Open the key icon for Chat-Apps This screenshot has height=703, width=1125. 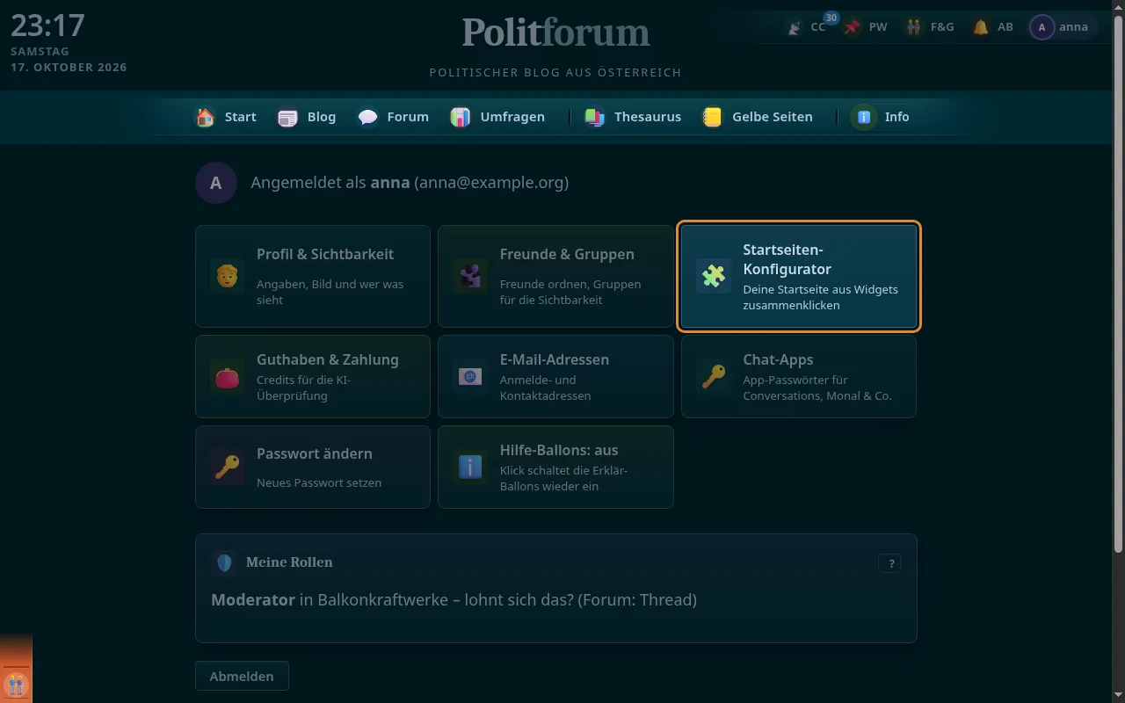714,376
